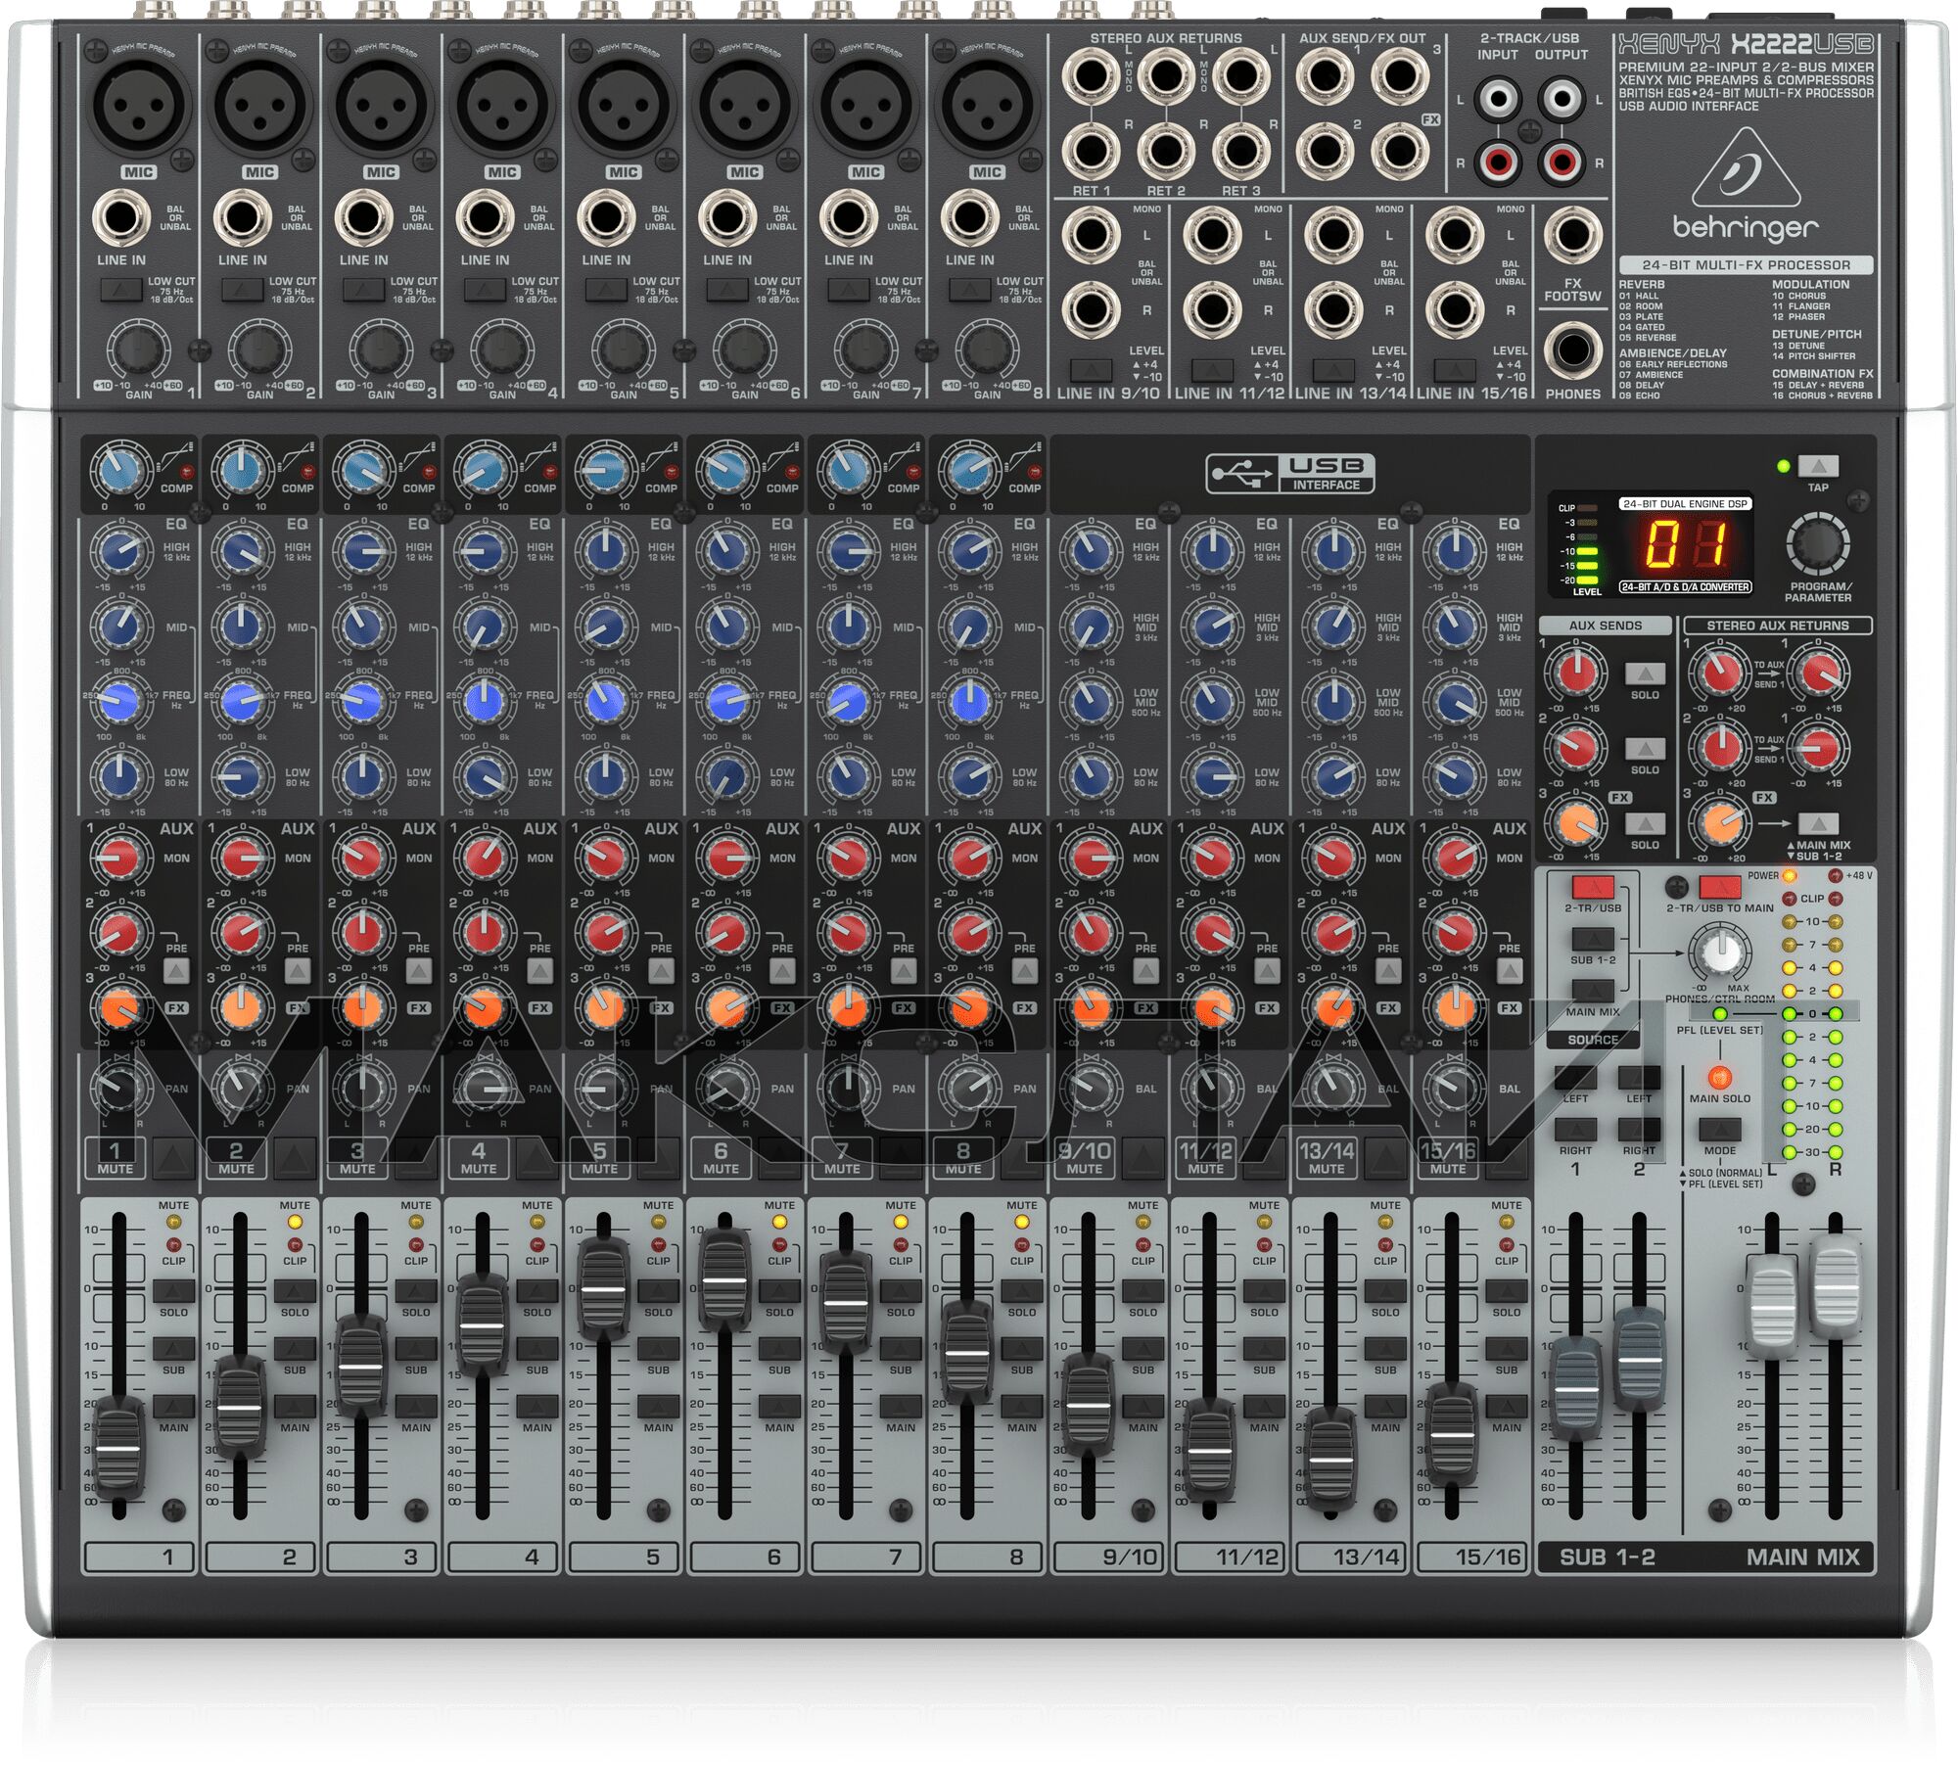
Task: Toggle the SUB 1-2 source button
Action: coord(1593,940)
